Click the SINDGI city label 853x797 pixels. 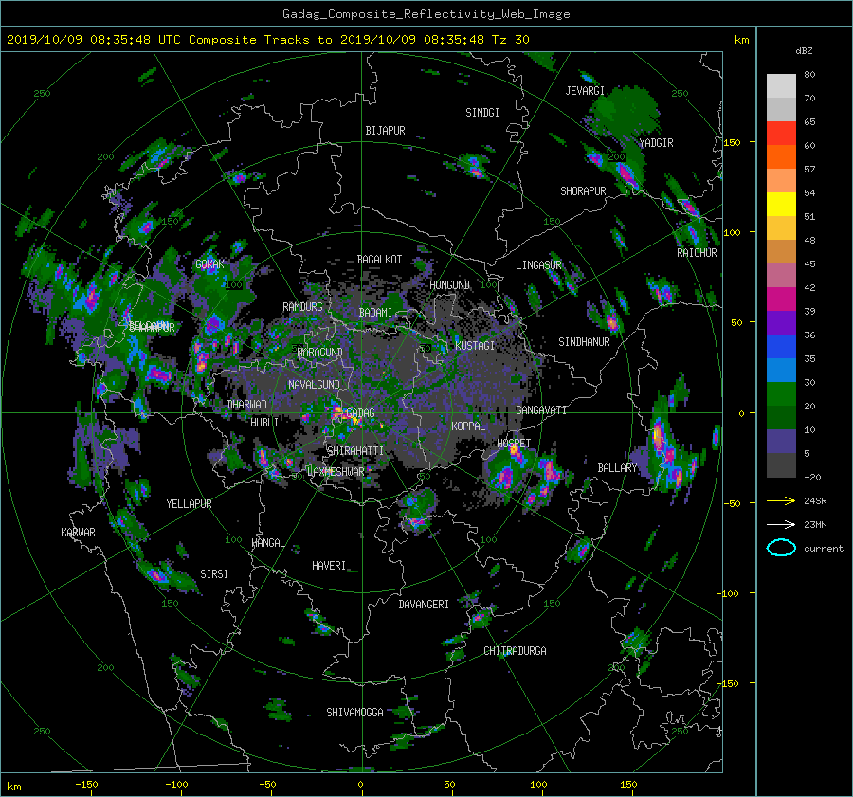click(482, 113)
